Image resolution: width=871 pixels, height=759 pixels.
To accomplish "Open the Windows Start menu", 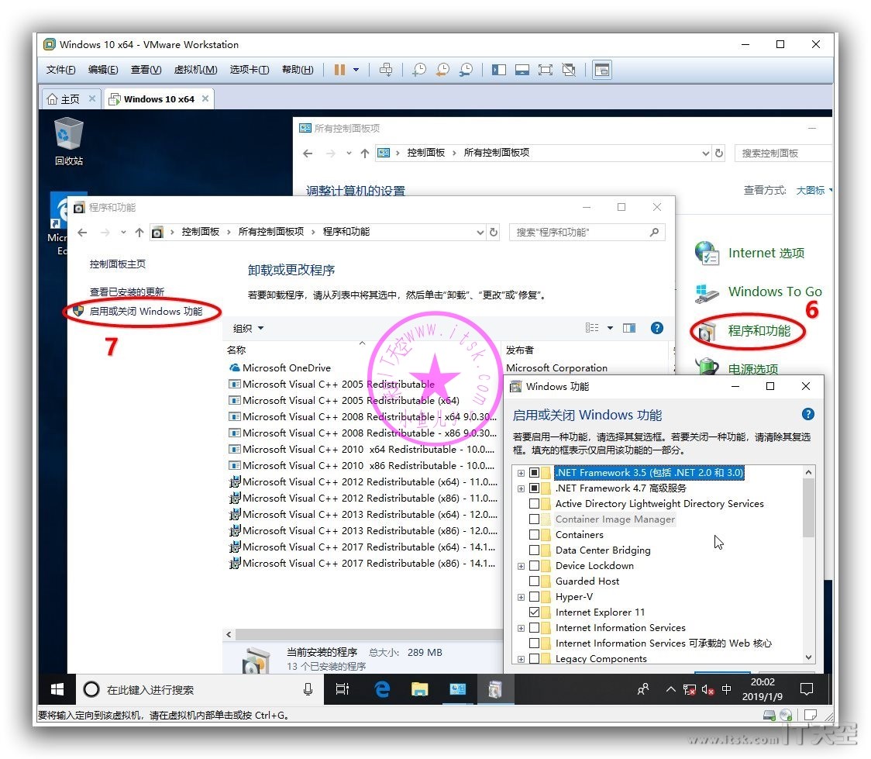I will pos(57,689).
